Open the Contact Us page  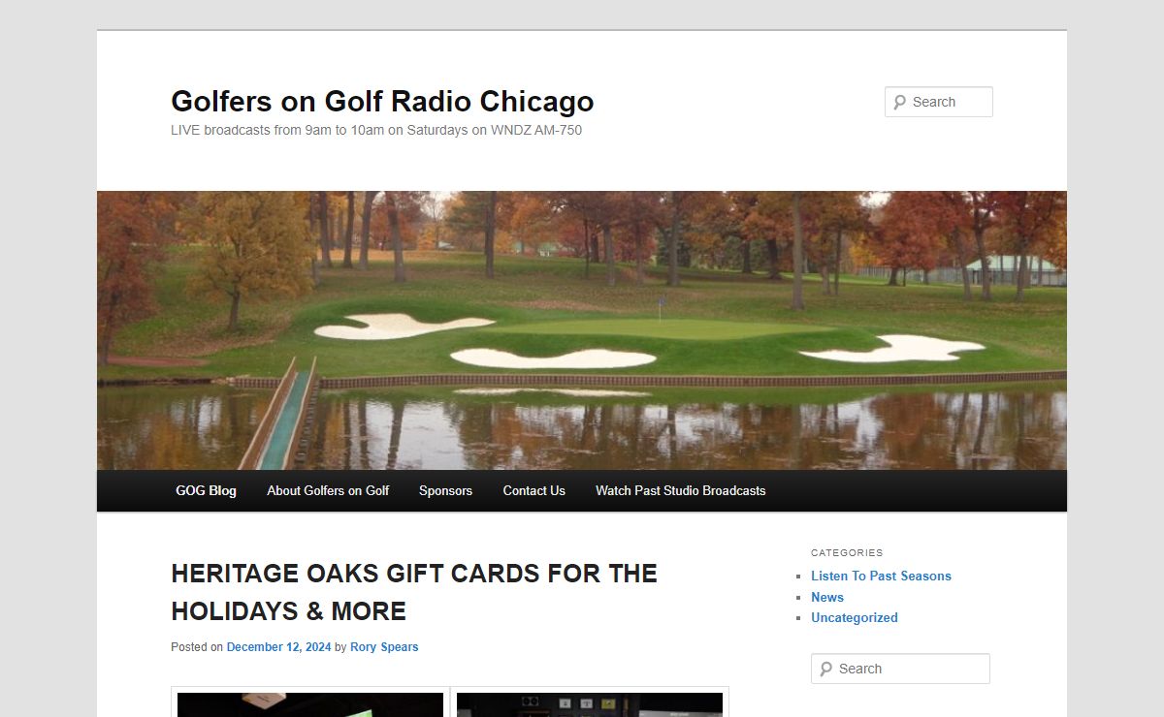(533, 490)
